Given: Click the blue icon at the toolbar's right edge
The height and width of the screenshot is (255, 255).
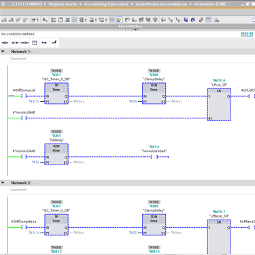Looking at the screenshot, I should tap(254, 20).
